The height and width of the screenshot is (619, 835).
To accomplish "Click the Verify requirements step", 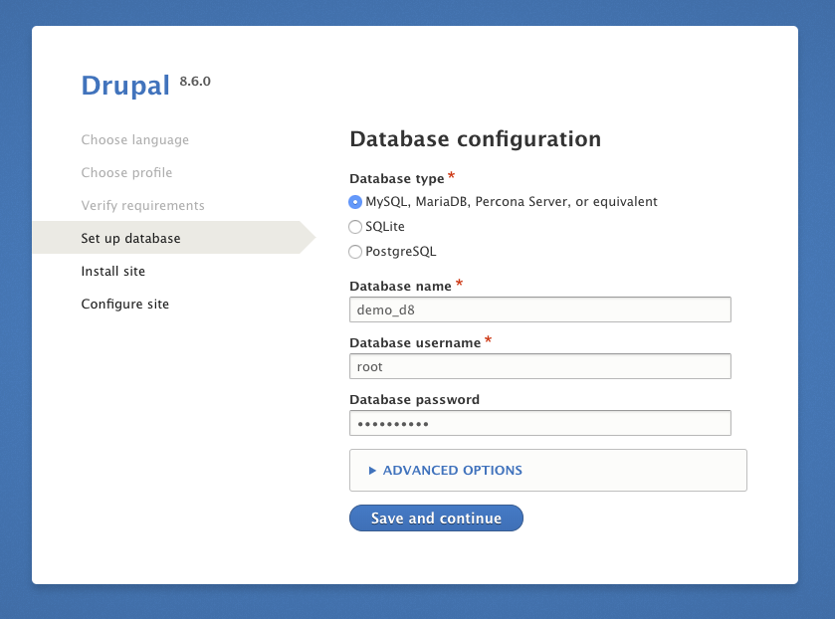I will tap(142, 206).
